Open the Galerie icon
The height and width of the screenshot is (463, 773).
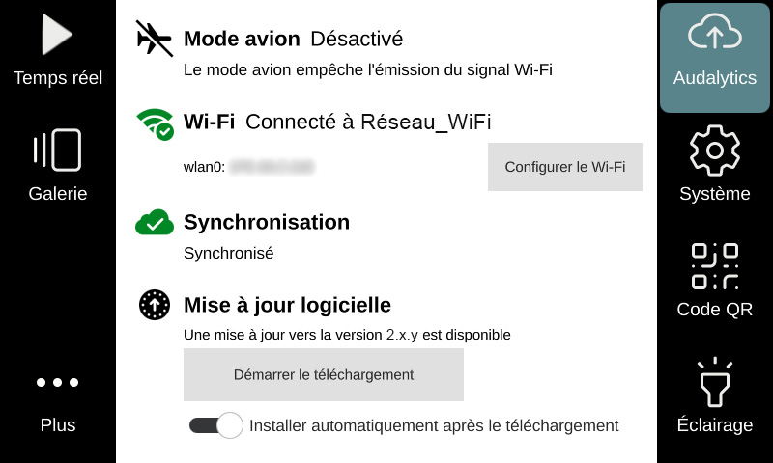(x=57, y=150)
